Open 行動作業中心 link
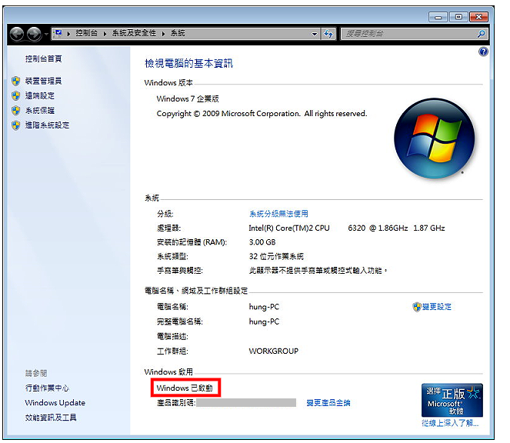 click(47, 388)
